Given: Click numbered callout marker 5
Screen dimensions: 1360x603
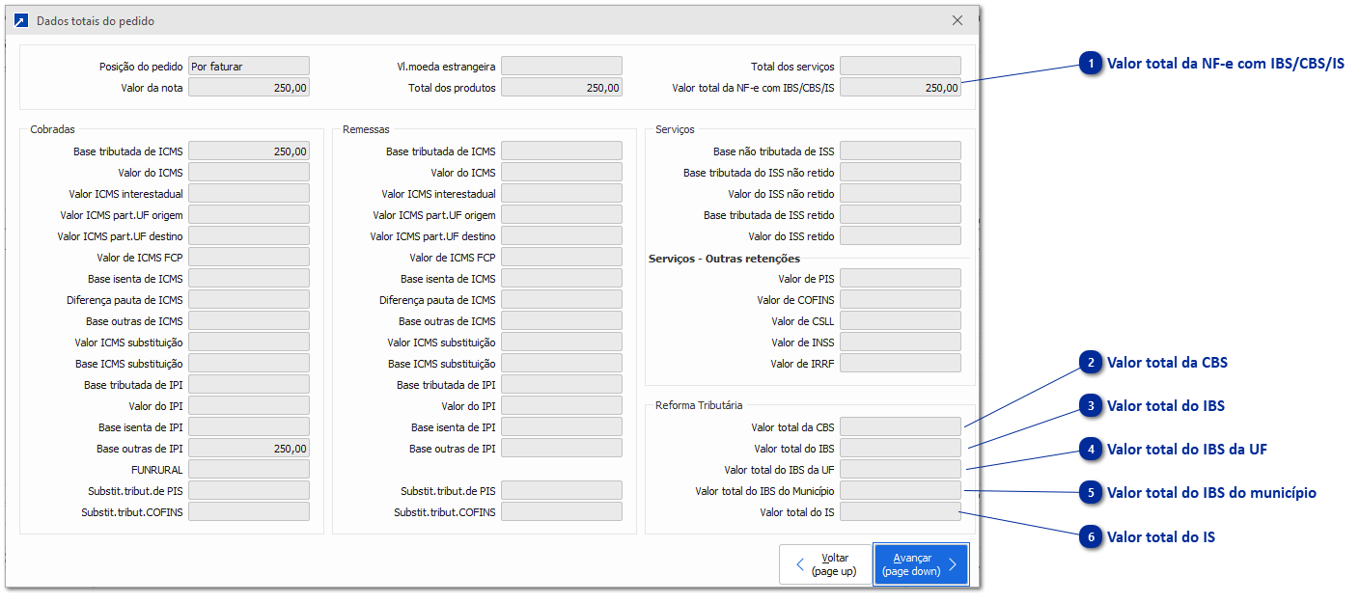Looking at the screenshot, I should (1091, 493).
